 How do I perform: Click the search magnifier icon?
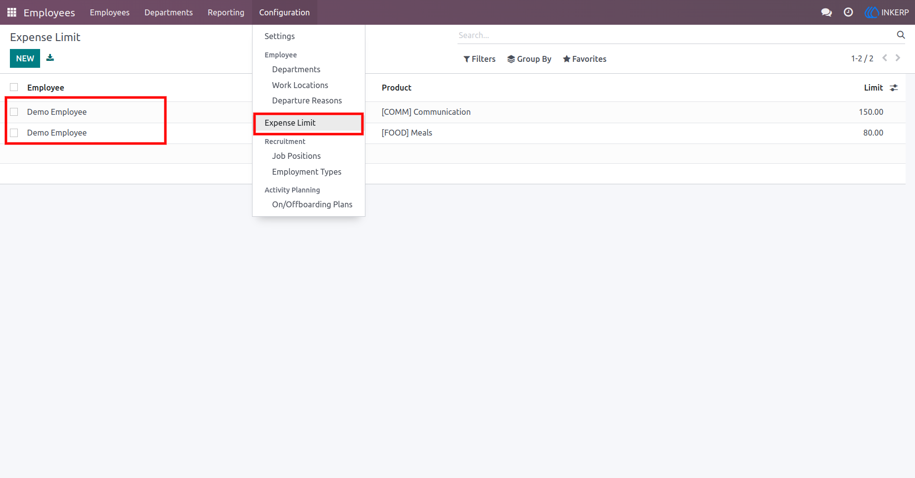point(901,35)
